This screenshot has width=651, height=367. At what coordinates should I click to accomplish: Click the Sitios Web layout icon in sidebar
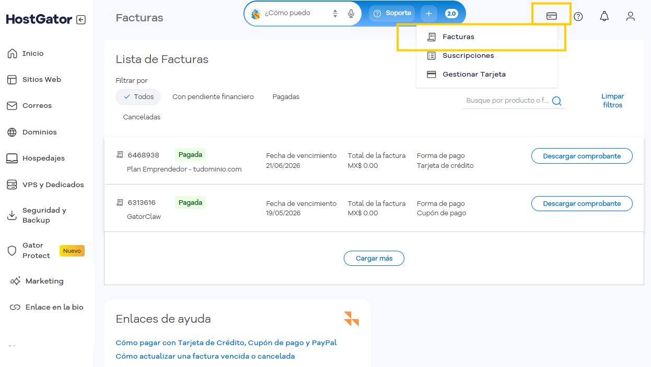pos(12,80)
